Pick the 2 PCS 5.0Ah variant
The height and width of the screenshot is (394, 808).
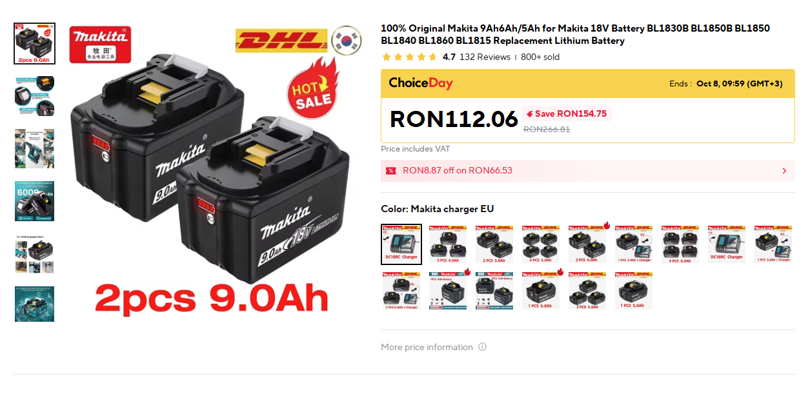(494, 244)
